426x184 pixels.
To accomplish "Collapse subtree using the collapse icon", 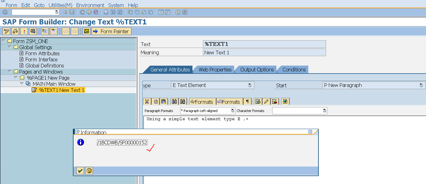I will (x=54, y=31).
